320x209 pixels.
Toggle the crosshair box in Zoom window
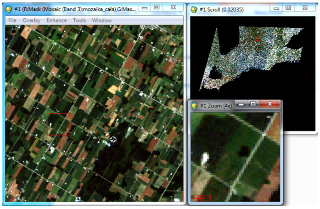(208, 198)
